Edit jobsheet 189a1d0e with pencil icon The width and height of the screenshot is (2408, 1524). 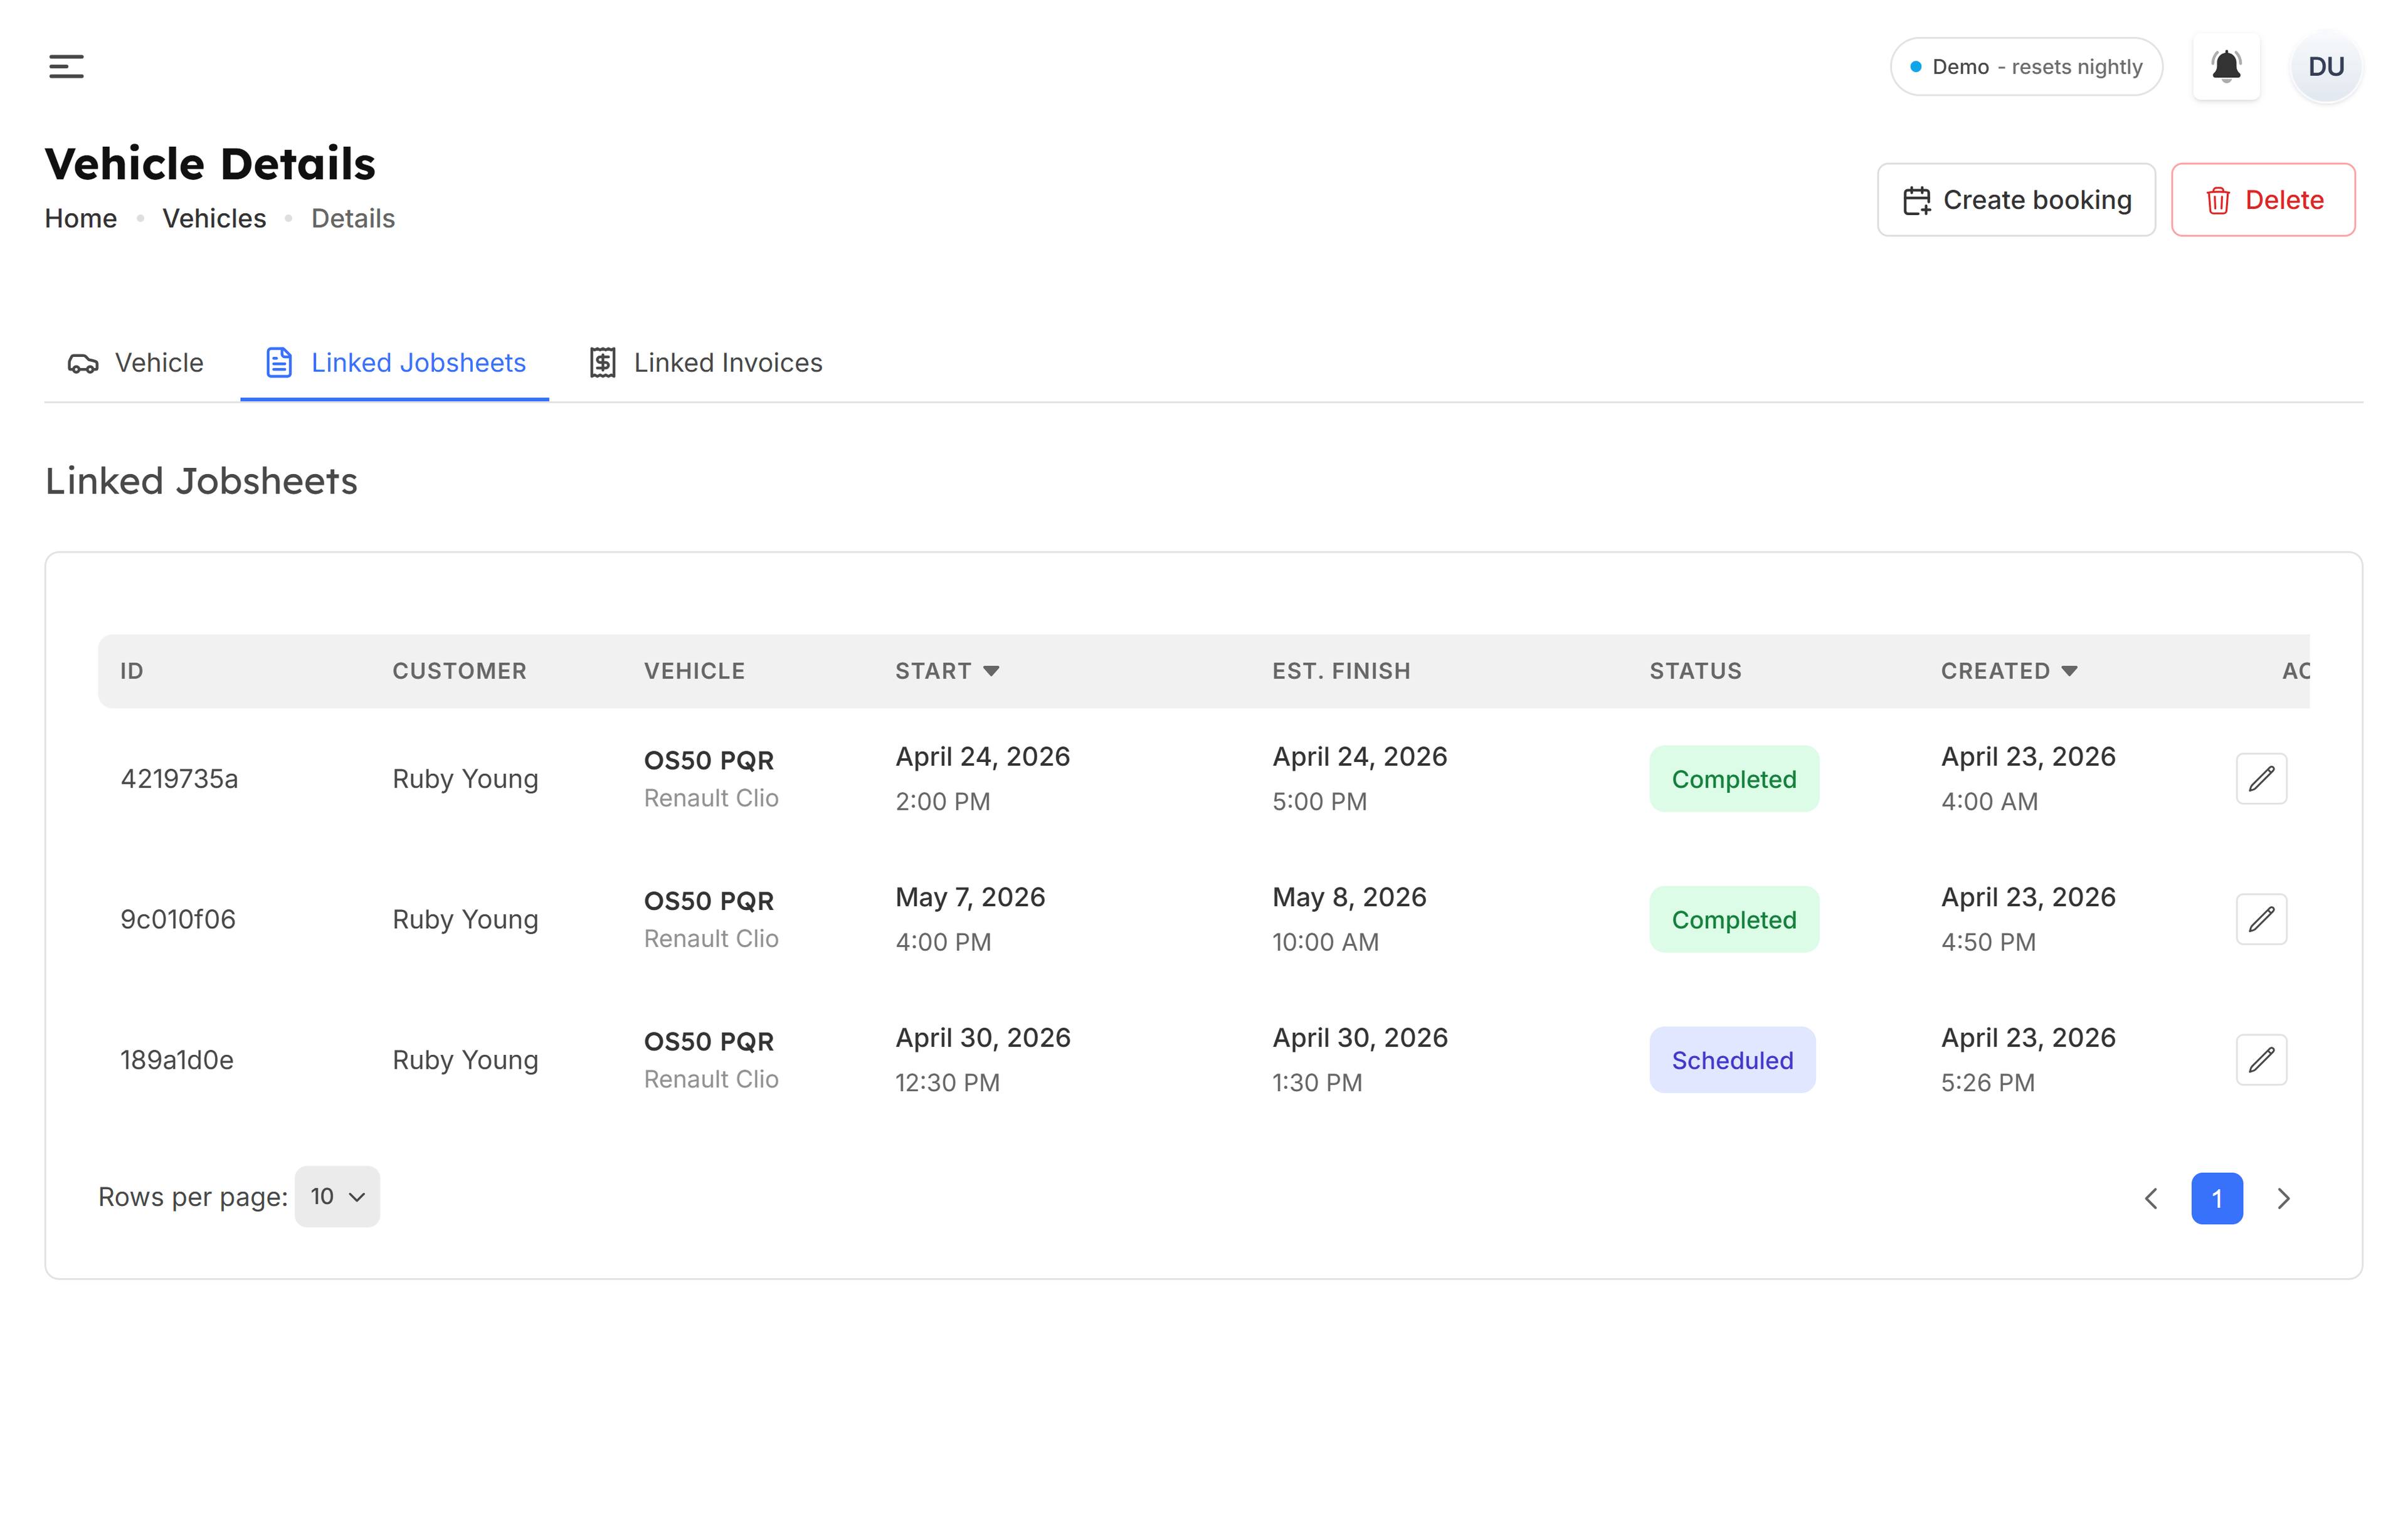pyautogui.click(x=2261, y=1060)
